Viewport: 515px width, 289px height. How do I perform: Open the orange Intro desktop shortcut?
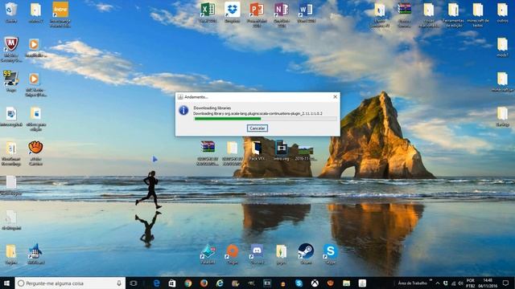click(x=60, y=14)
